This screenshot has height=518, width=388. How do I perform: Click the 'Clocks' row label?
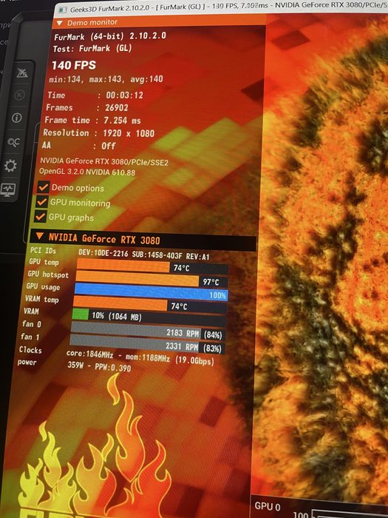(x=30, y=349)
